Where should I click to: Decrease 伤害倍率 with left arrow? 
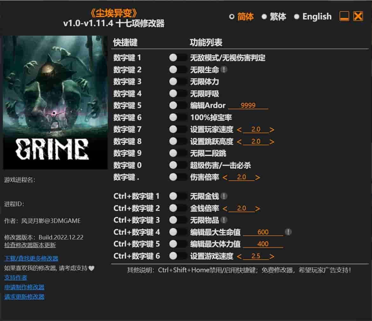[225, 177]
